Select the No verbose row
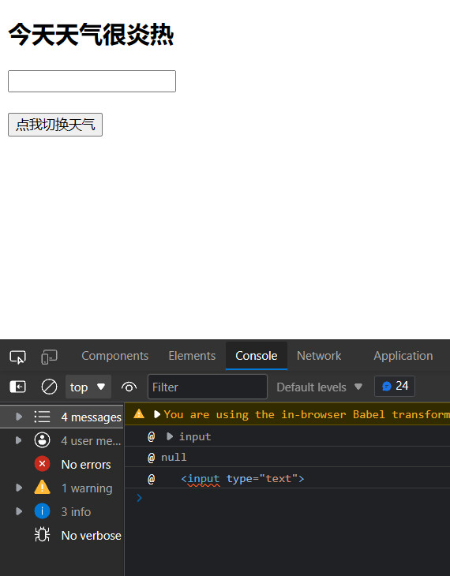The image size is (450, 576). (x=62, y=535)
